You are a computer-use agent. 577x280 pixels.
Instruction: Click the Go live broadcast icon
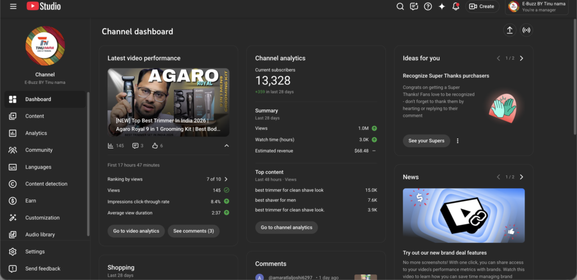coord(526,30)
